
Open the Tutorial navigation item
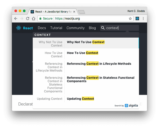pyautogui.click(x=56, y=28)
